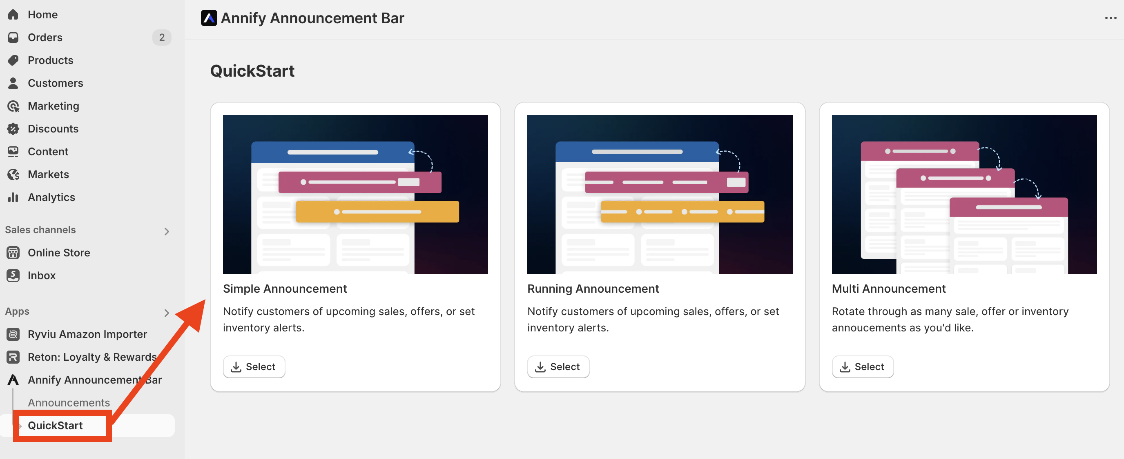Click the Online Store storefront icon
1124x459 pixels.
13,253
